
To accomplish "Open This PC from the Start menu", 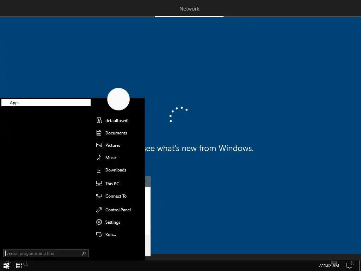I will [x=112, y=183].
